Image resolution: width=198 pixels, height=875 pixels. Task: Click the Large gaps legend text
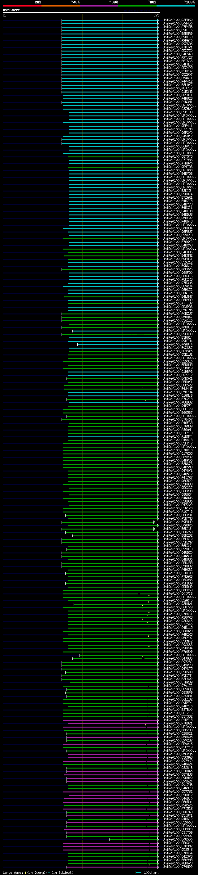(38, 872)
